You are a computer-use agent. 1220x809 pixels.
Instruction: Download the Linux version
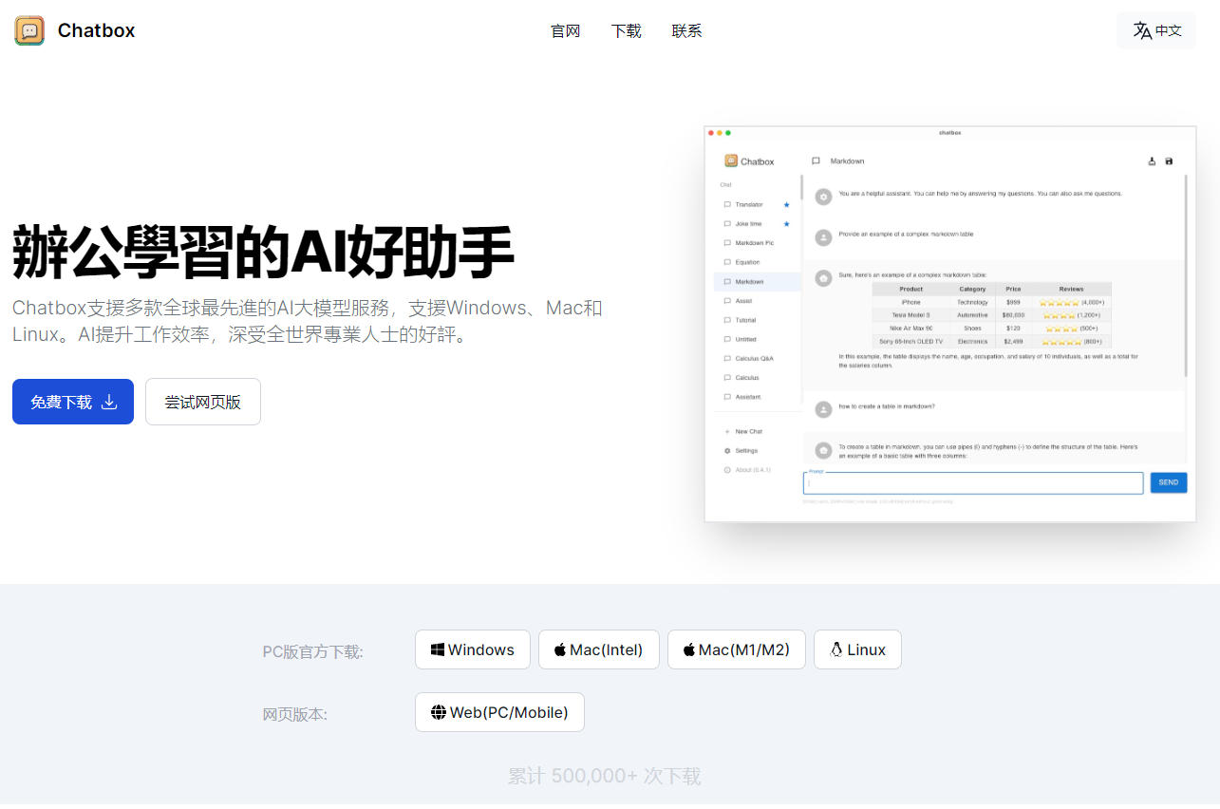pos(857,649)
